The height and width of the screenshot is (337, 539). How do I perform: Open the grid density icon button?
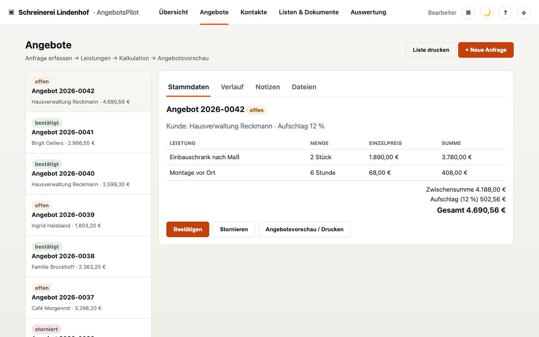[x=468, y=13]
